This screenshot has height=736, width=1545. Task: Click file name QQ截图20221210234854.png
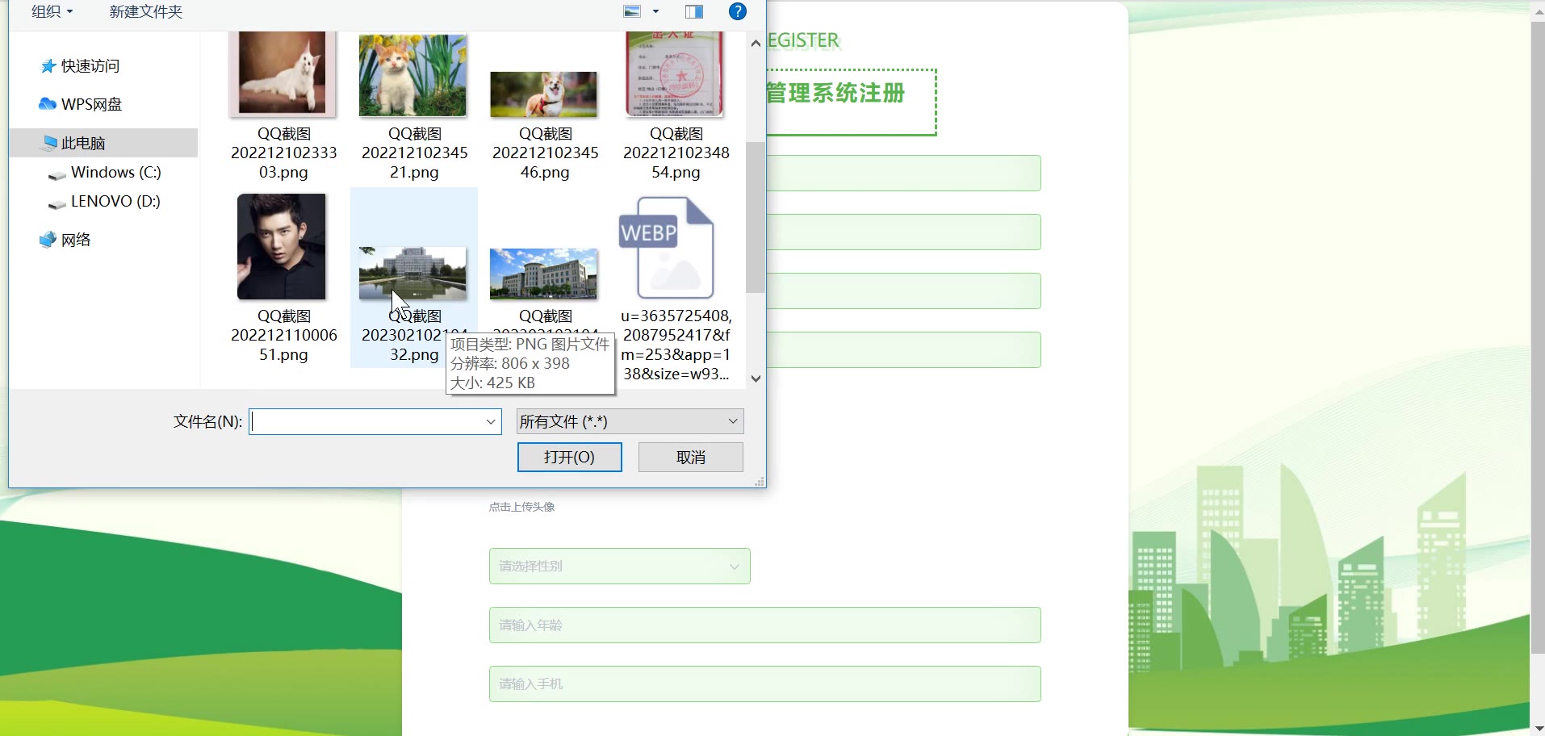coord(676,153)
